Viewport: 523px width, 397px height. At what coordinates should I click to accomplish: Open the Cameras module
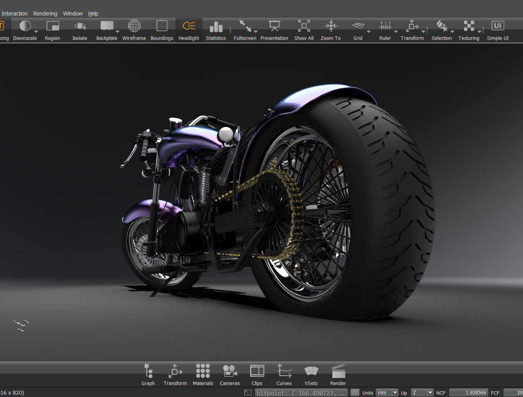230,371
